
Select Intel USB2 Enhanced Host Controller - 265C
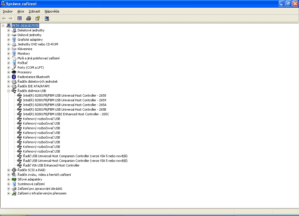[x=66, y=114]
